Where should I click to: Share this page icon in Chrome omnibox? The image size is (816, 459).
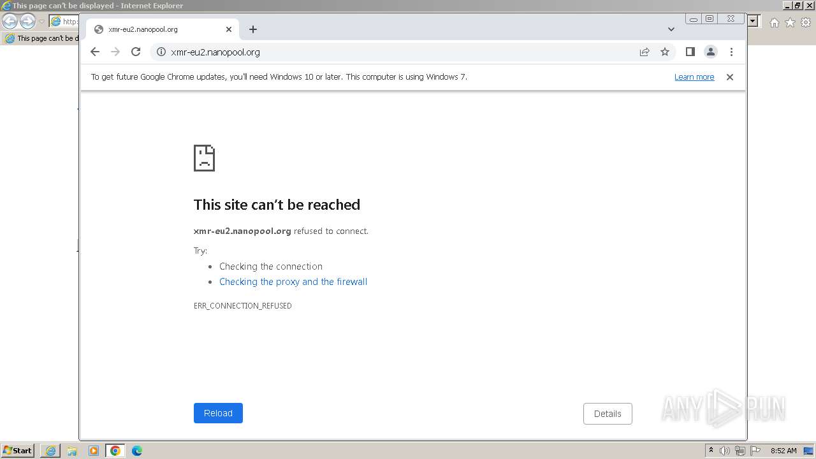[x=645, y=52]
